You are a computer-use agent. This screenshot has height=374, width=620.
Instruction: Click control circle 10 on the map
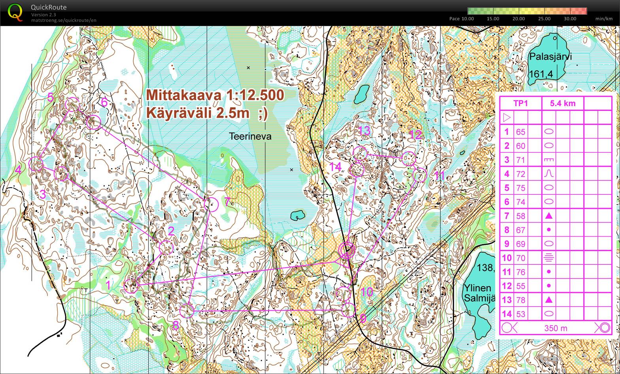click(343, 294)
